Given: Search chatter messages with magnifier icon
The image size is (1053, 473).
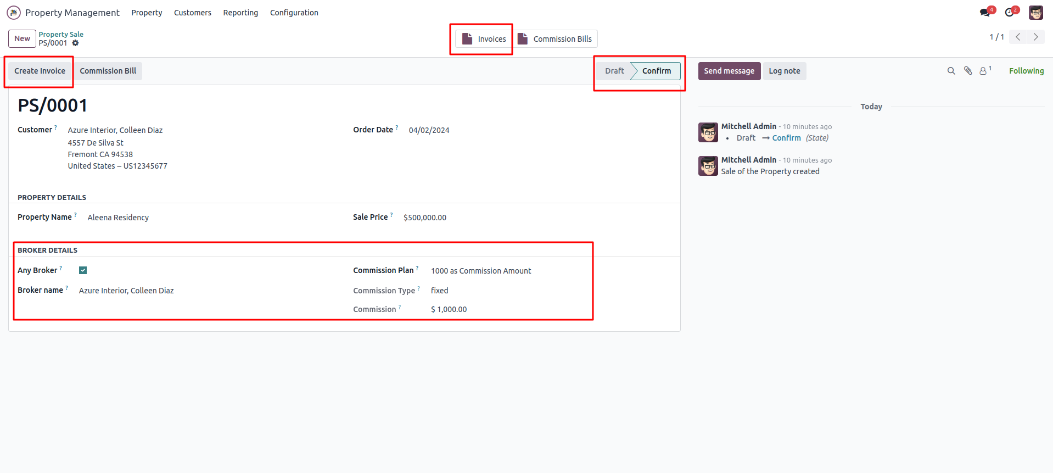Looking at the screenshot, I should (951, 71).
